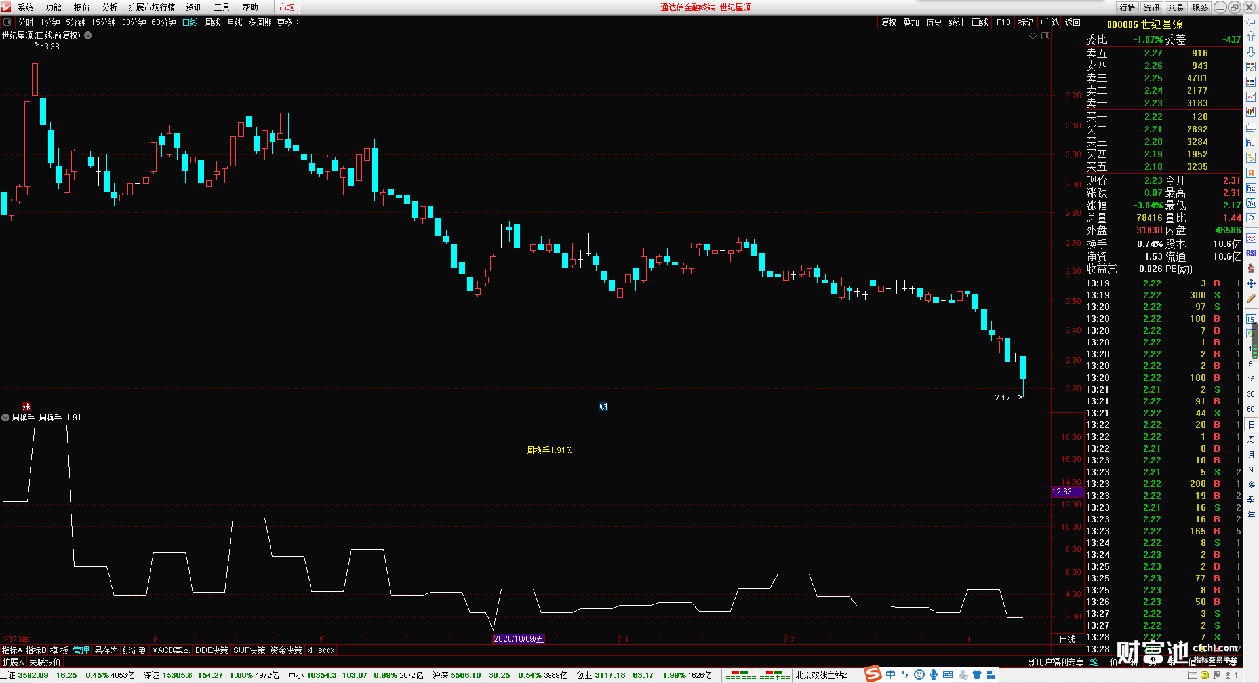Image resolution: width=1259 pixels, height=683 pixels.
Task: Open the RSI indicator sidebar icon
Action: click(1251, 253)
